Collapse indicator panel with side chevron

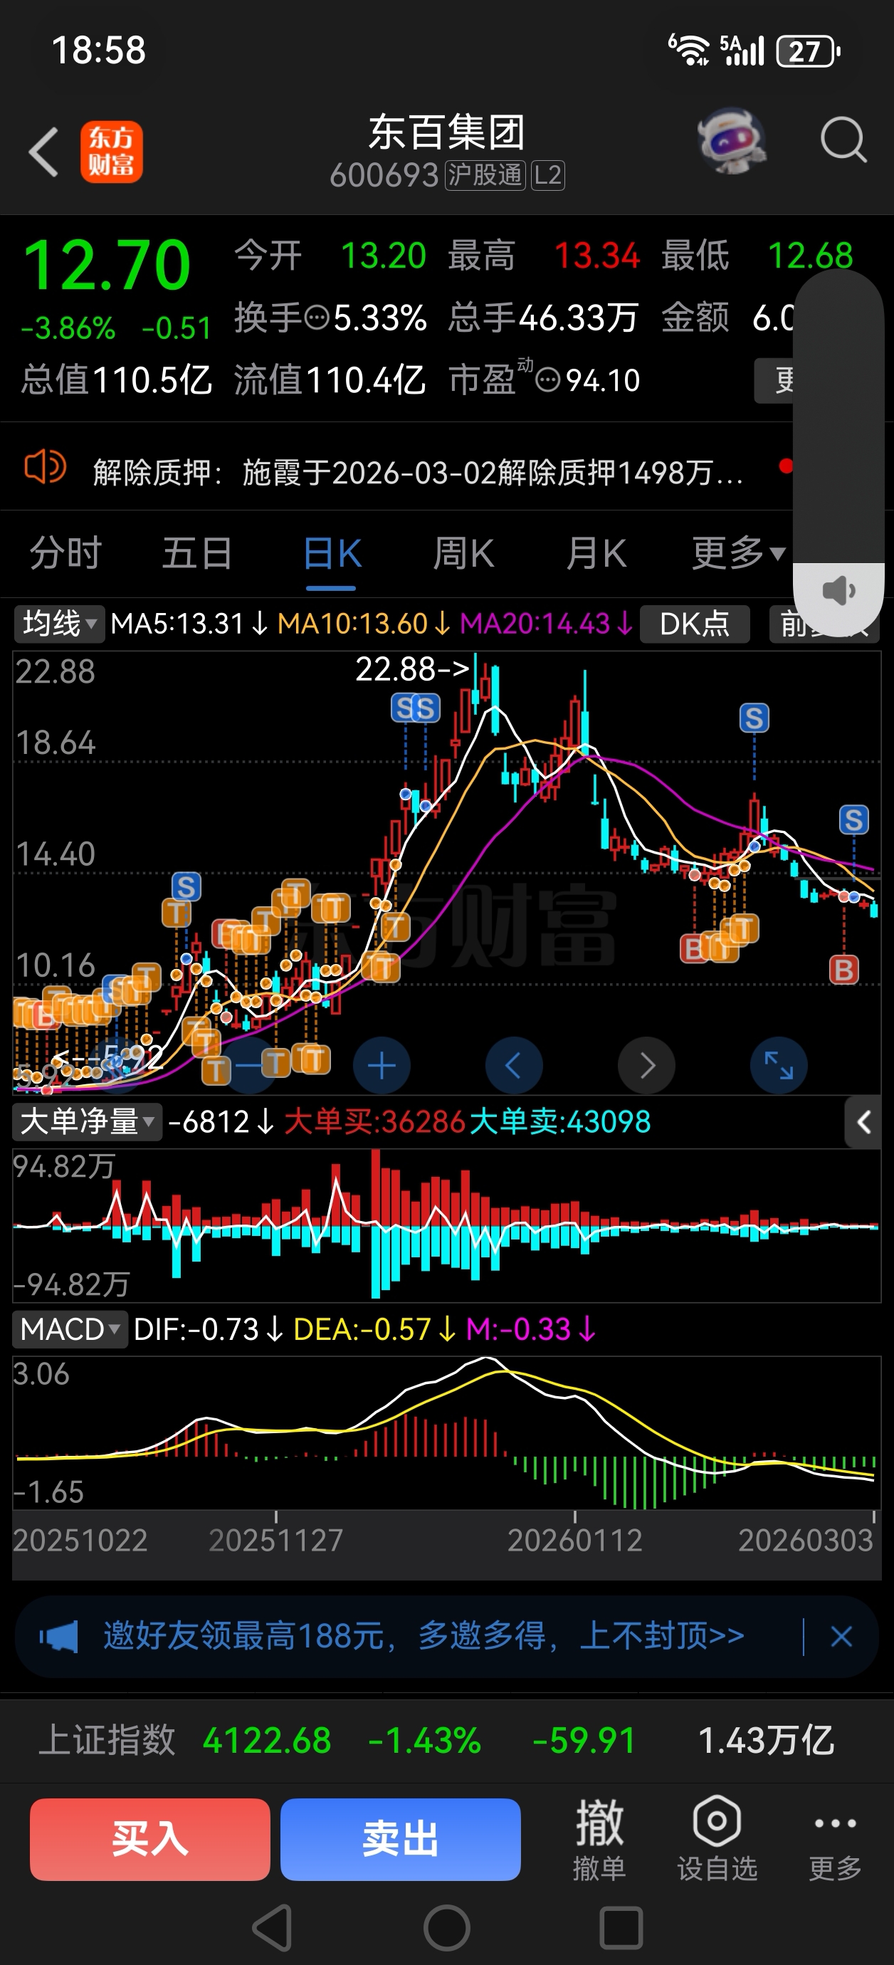point(863,1122)
